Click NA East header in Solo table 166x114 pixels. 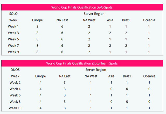62,20
